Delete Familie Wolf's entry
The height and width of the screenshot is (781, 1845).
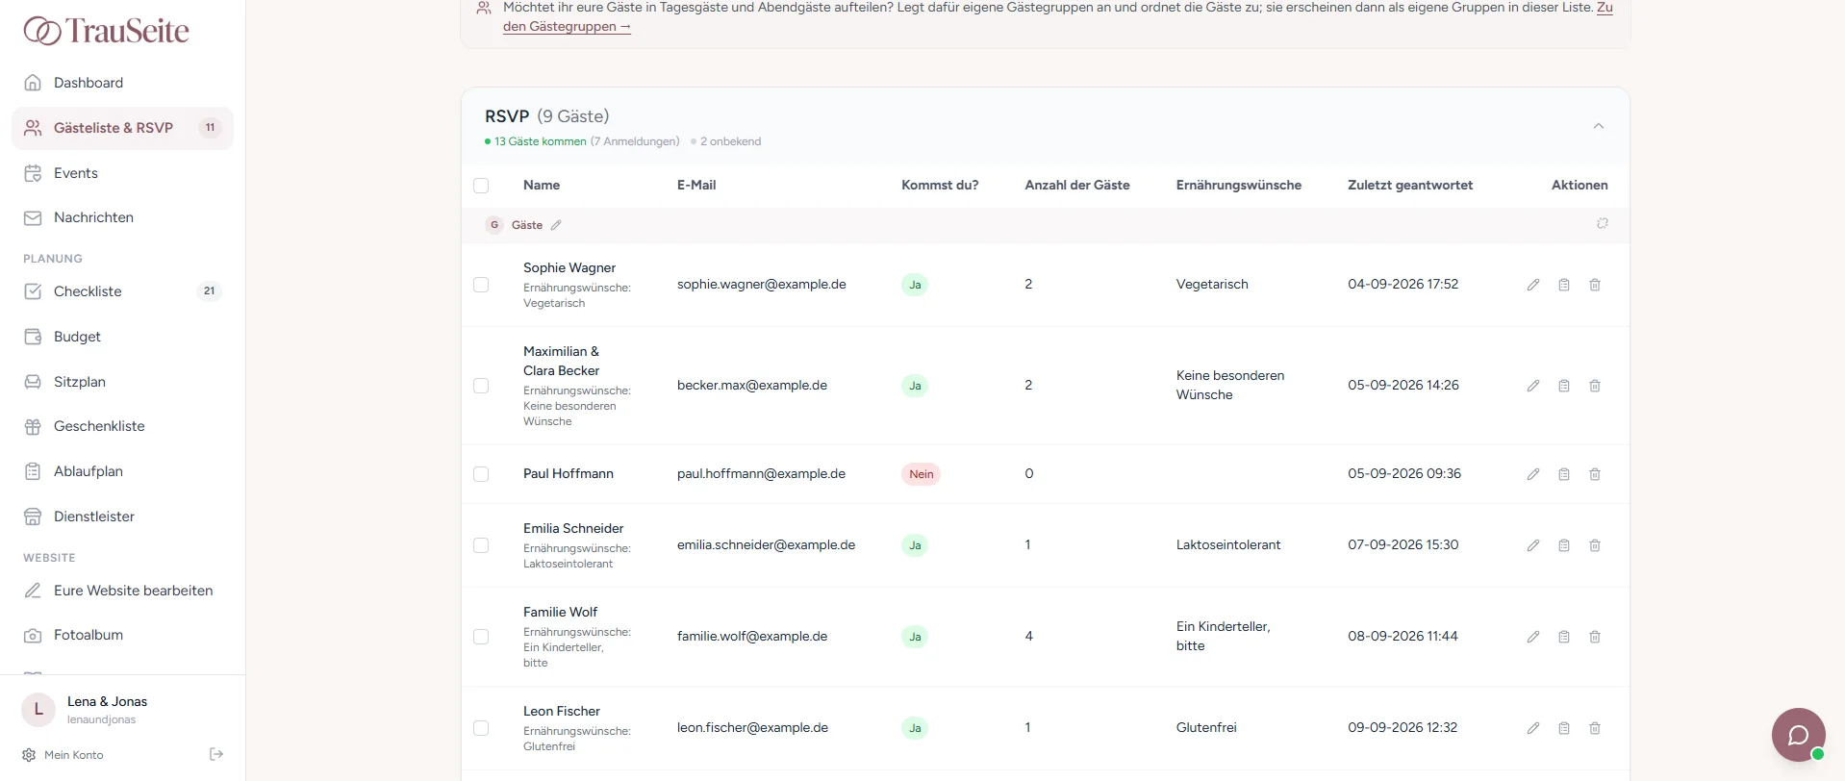(1595, 637)
